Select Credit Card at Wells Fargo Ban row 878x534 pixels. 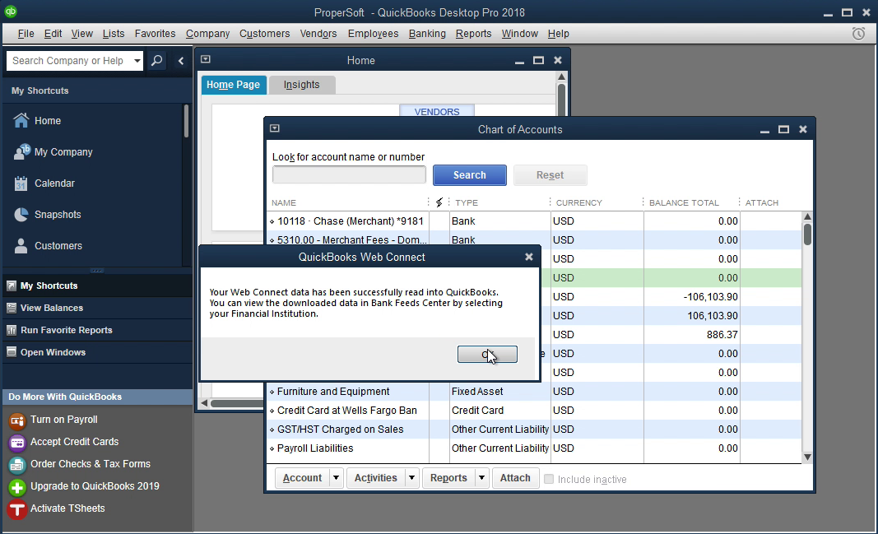click(534, 411)
